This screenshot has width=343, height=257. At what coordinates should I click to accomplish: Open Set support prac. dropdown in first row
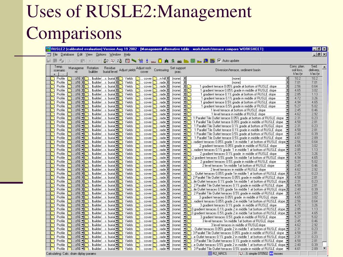pyautogui.click(x=185, y=78)
